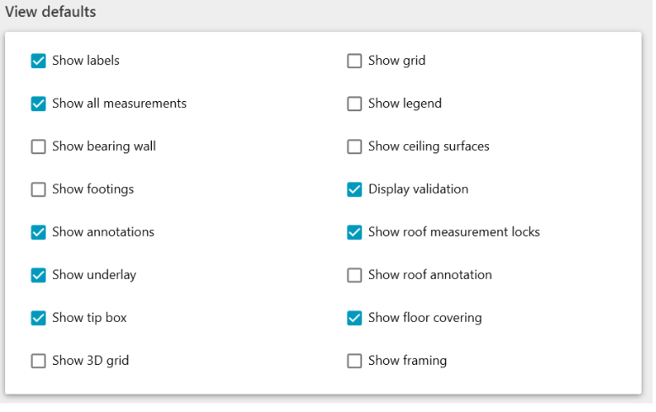Enable Show 3D grid
656x412 pixels.
(38, 361)
